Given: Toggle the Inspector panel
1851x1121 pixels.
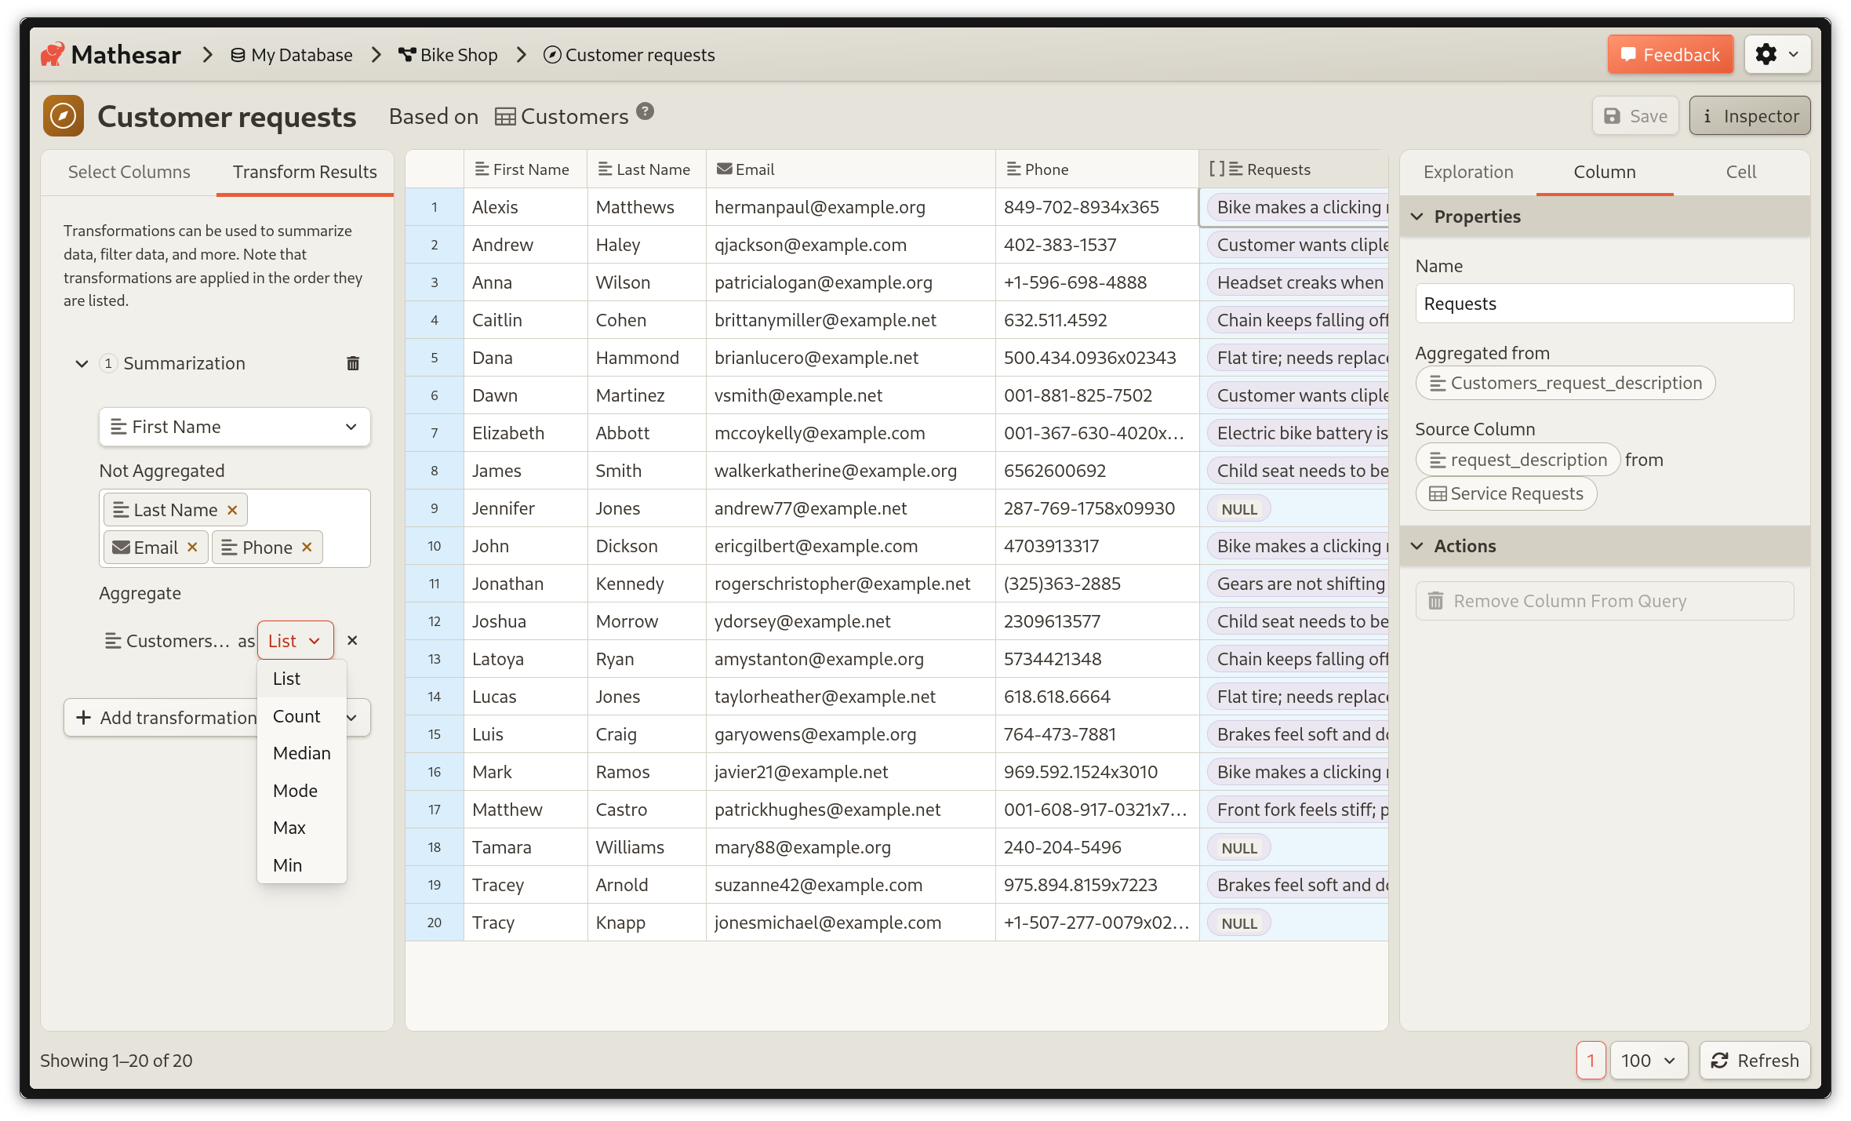Looking at the screenshot, I should click(1750, 116).
